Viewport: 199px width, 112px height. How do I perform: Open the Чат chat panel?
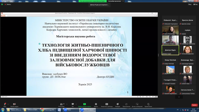[x=72, y=105]
